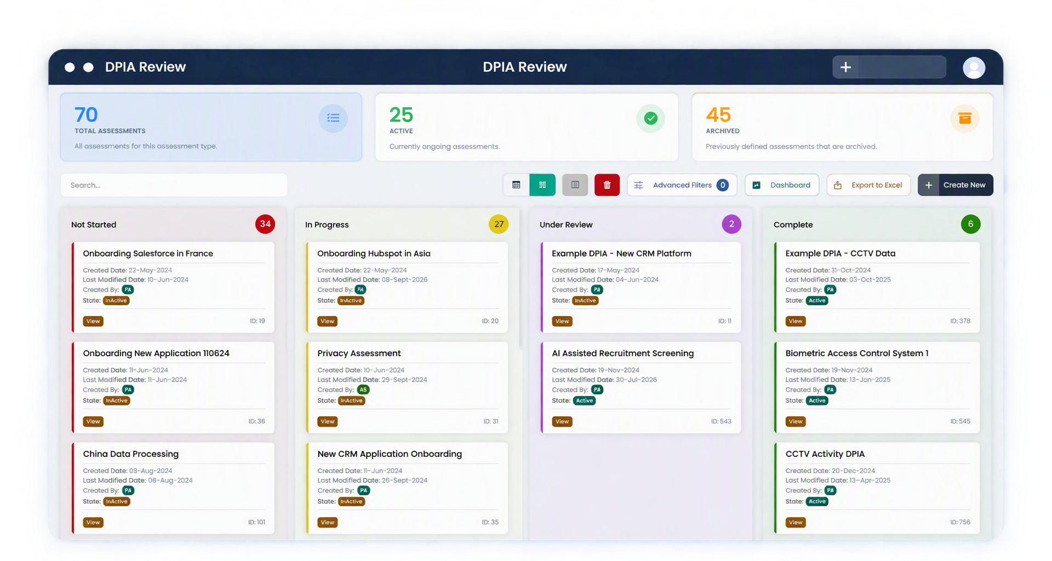Export assessments to Excel
The image size is (1052, 561).
[868, 185]
